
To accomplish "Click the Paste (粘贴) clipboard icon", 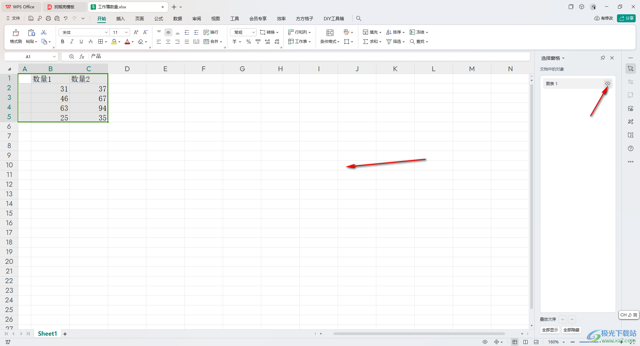I will click(x=31, y=33).
